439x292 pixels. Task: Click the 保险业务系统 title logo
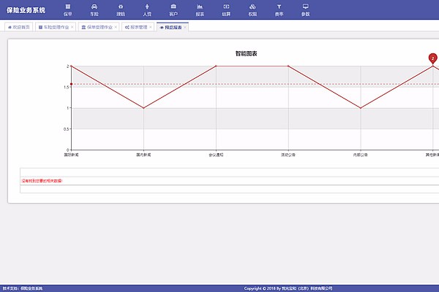26,9
